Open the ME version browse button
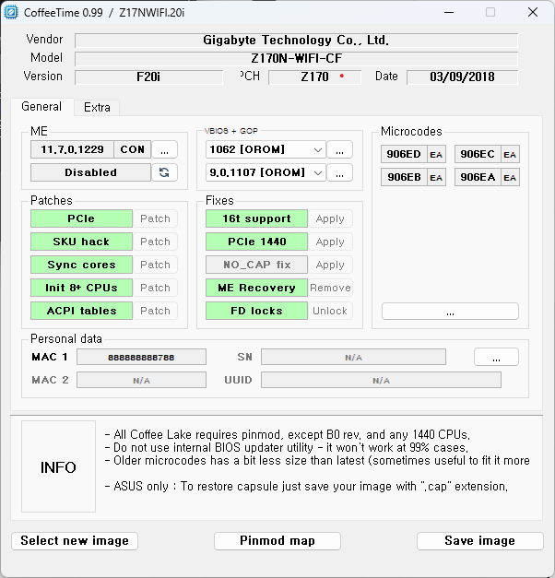 [x=164, y=149]
